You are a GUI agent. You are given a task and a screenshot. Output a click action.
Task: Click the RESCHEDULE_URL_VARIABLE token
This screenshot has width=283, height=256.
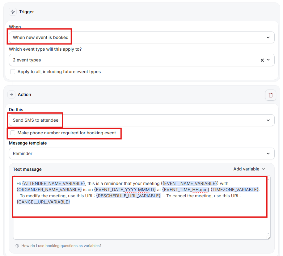tap(128, 196)
